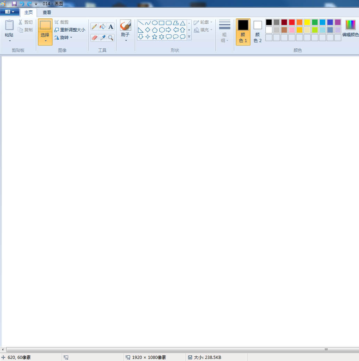Pick the Oval callout shape
The width and height of the screenshot is (359, 361).
click(x=176, y=37)
